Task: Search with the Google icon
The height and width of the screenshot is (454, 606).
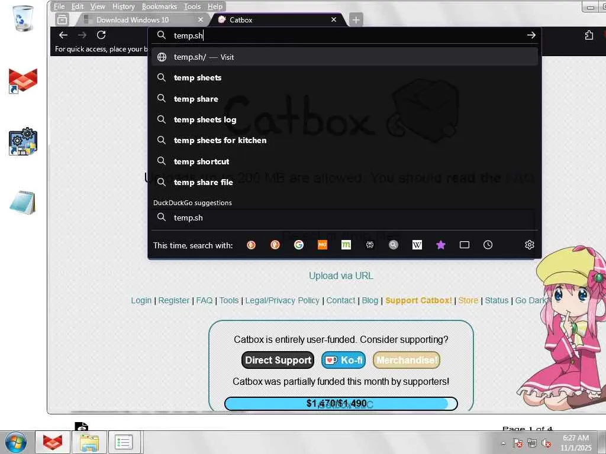Action: (x=299, y=245)
